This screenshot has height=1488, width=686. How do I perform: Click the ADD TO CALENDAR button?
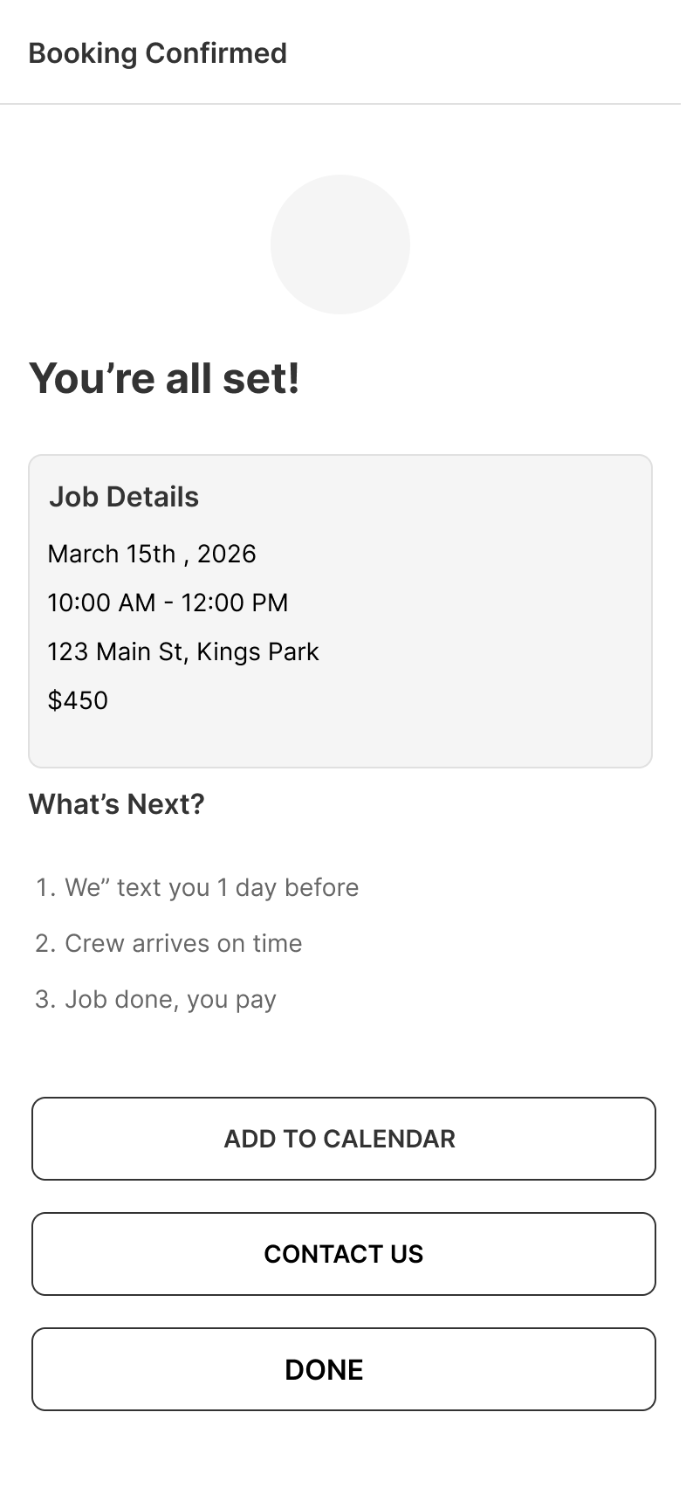(x=342, y=1139)
